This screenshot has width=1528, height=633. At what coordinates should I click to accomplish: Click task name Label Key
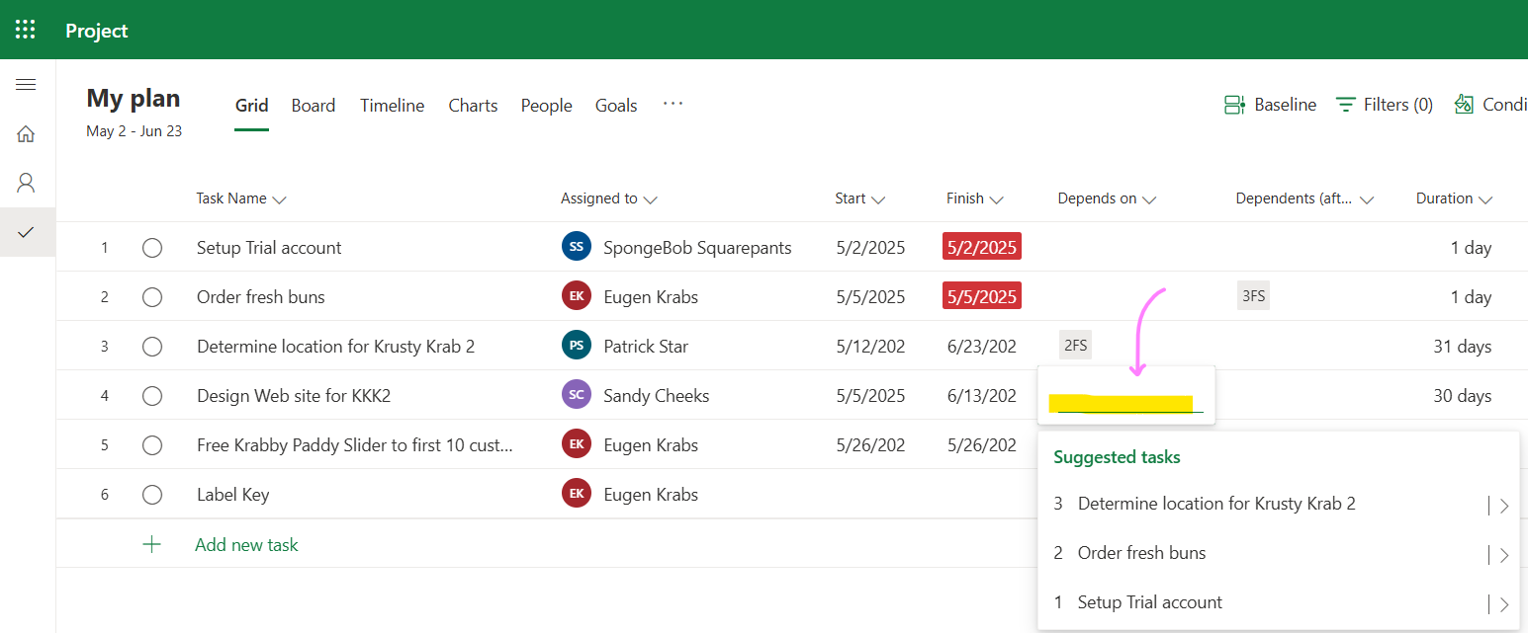pyautogui.click(x=233, y=495)
